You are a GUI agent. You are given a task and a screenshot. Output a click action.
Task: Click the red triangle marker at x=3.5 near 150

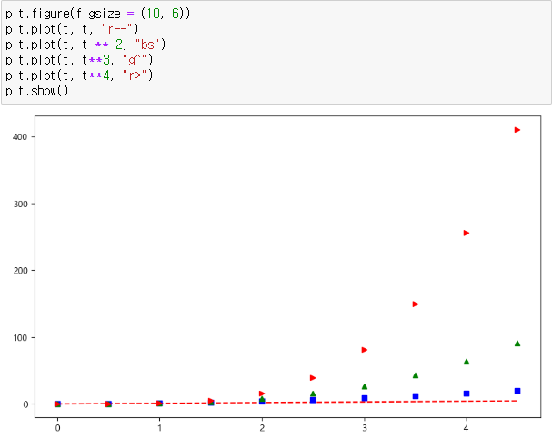[416, 304]
